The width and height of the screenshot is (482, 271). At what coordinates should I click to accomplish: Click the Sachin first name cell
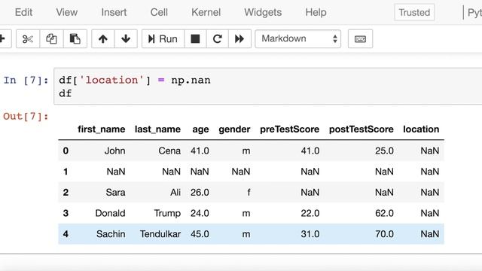pyautogui.click(x=111, y=234)
